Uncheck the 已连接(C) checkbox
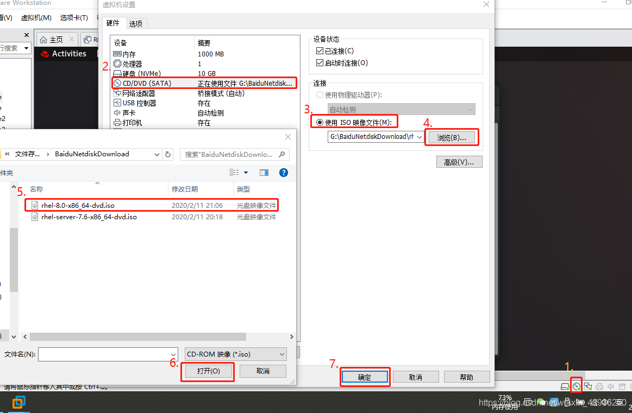Image resolution: width=632 pixels, height=413 pixels. coord(320,49)
